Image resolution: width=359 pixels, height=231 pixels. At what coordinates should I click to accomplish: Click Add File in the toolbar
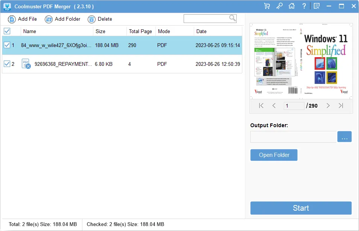pyautogui.click(x=23, y=19)
